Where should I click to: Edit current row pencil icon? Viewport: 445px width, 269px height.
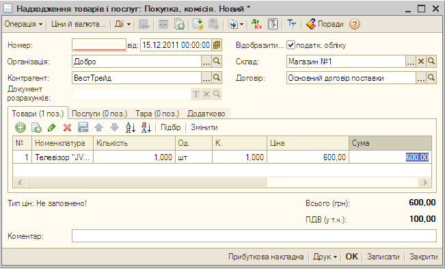tap(52, 127)
